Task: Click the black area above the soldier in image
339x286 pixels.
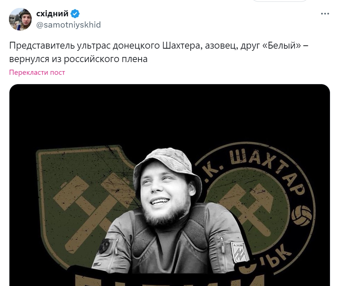Action: tap(169, 115)
